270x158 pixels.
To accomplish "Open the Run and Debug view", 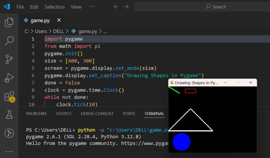I will 9,78.
